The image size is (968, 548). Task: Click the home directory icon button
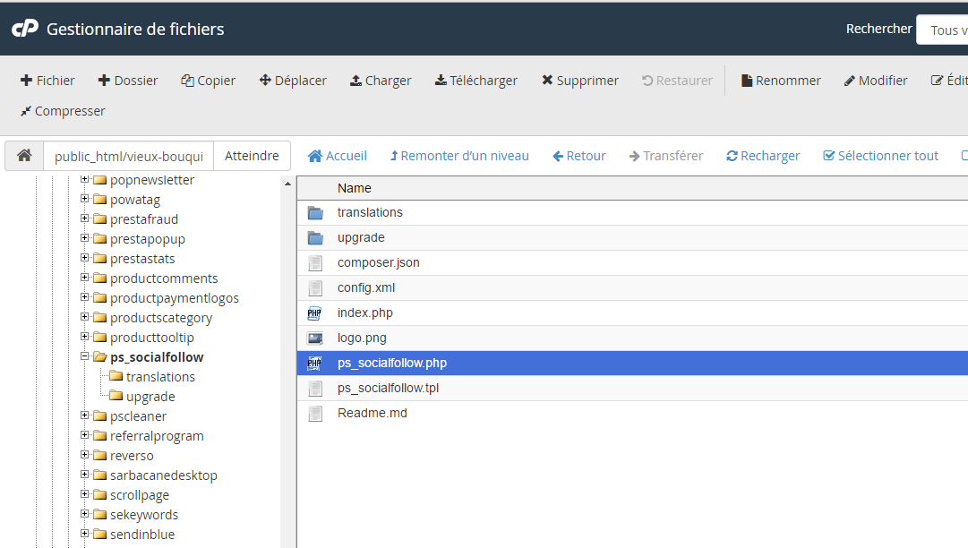click(x=24, y=156)
